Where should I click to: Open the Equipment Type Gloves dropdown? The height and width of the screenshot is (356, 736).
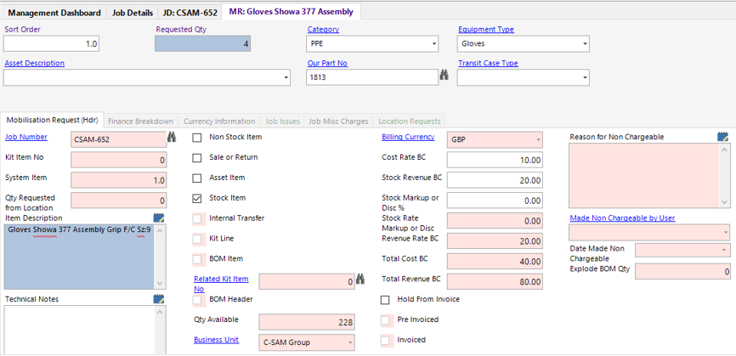coord(584,43)
